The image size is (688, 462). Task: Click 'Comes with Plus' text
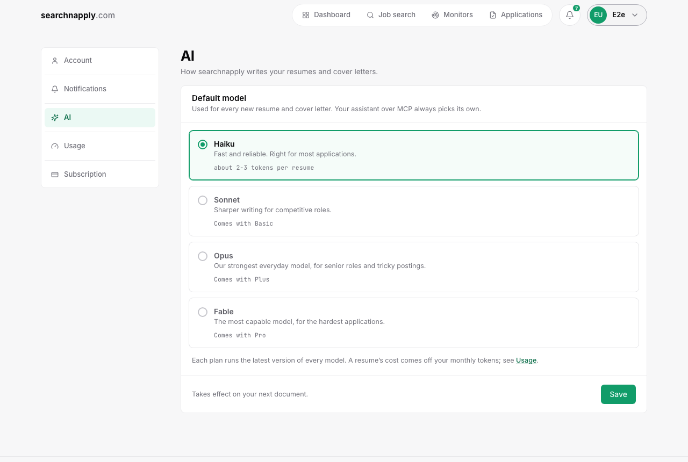coord(242,279)
